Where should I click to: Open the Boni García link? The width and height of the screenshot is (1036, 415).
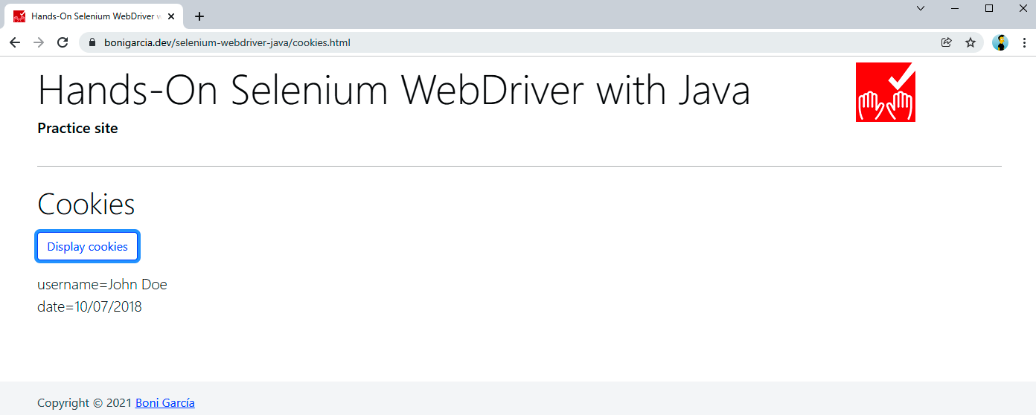164,403
